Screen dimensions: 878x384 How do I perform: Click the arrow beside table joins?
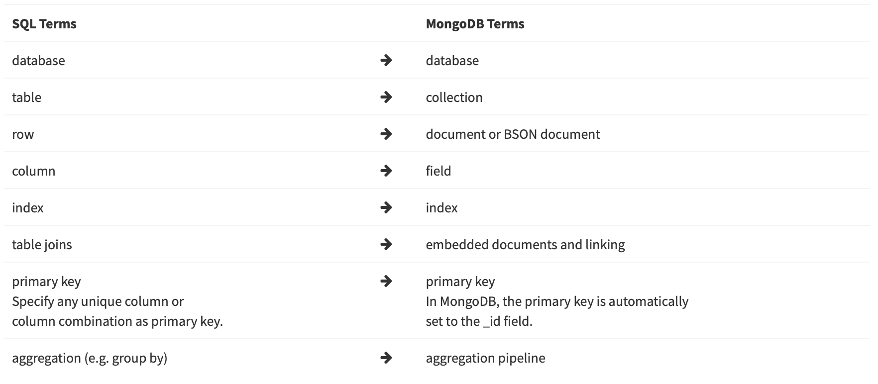tap(386, 244)
